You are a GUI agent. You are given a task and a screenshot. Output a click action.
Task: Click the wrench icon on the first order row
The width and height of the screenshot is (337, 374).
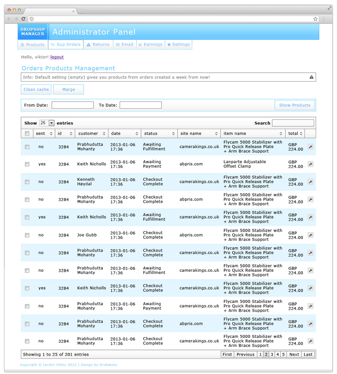(310, 146)
